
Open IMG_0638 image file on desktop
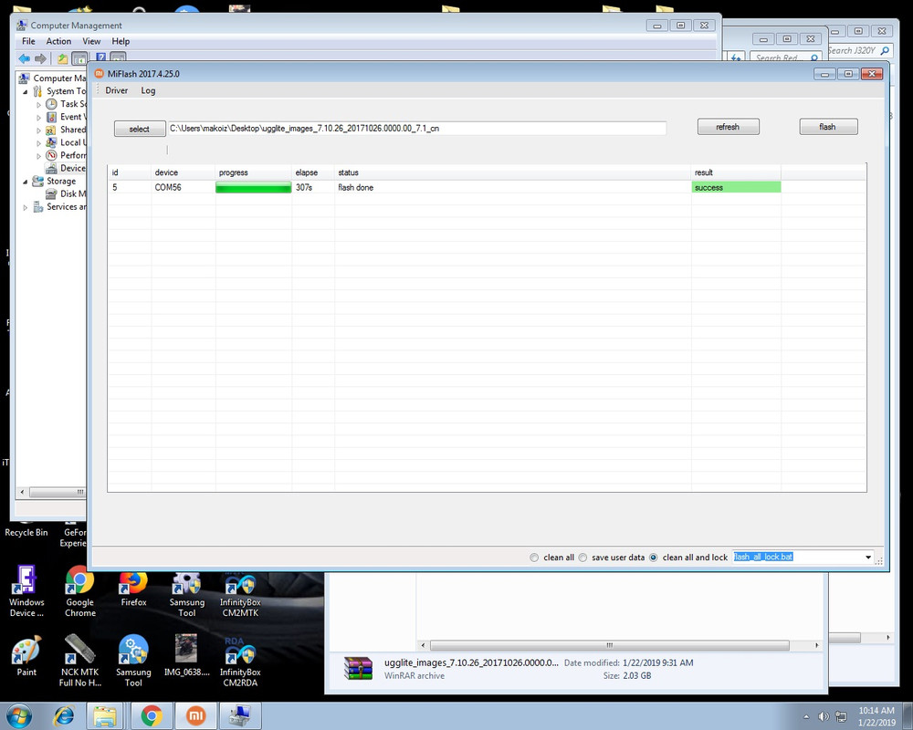point(186,655)
